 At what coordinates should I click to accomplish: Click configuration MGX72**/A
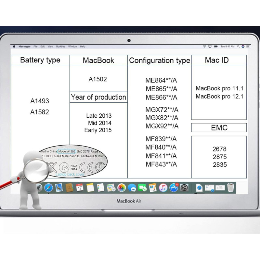[162, 110]
